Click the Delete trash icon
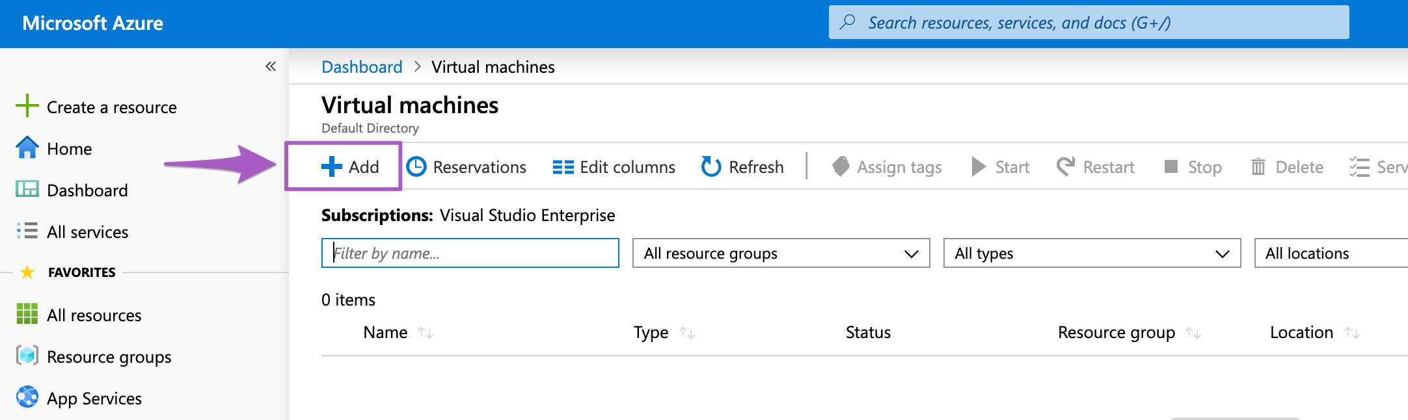Image resolution: width=1408 pixels, height=420 pixels. pyautogui.click(x=1258, y=167)
